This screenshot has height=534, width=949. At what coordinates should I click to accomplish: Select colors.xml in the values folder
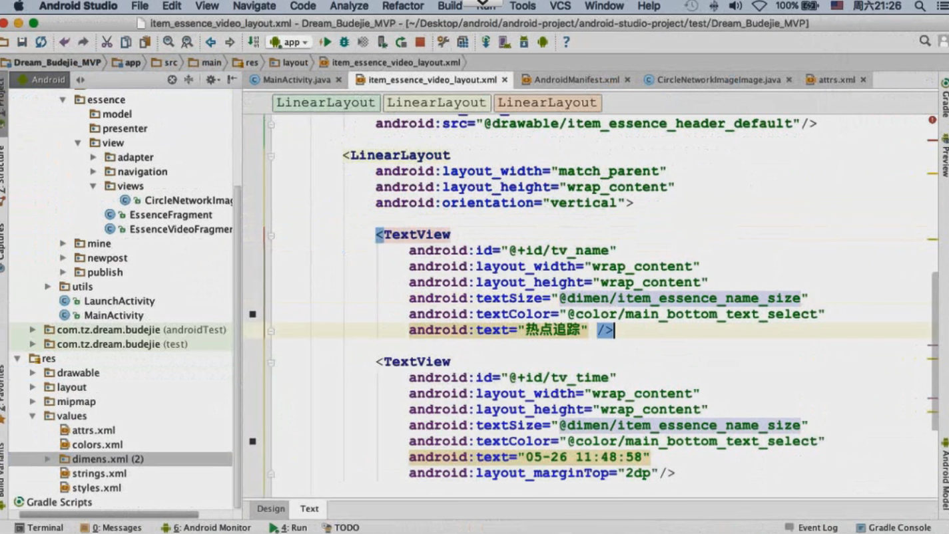(97, 445)
